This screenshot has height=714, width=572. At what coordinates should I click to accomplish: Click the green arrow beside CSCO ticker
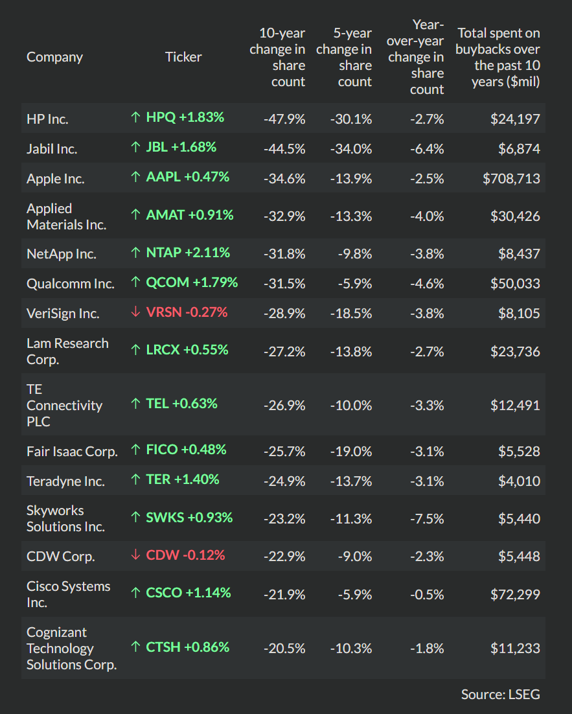tap(135, 593)
